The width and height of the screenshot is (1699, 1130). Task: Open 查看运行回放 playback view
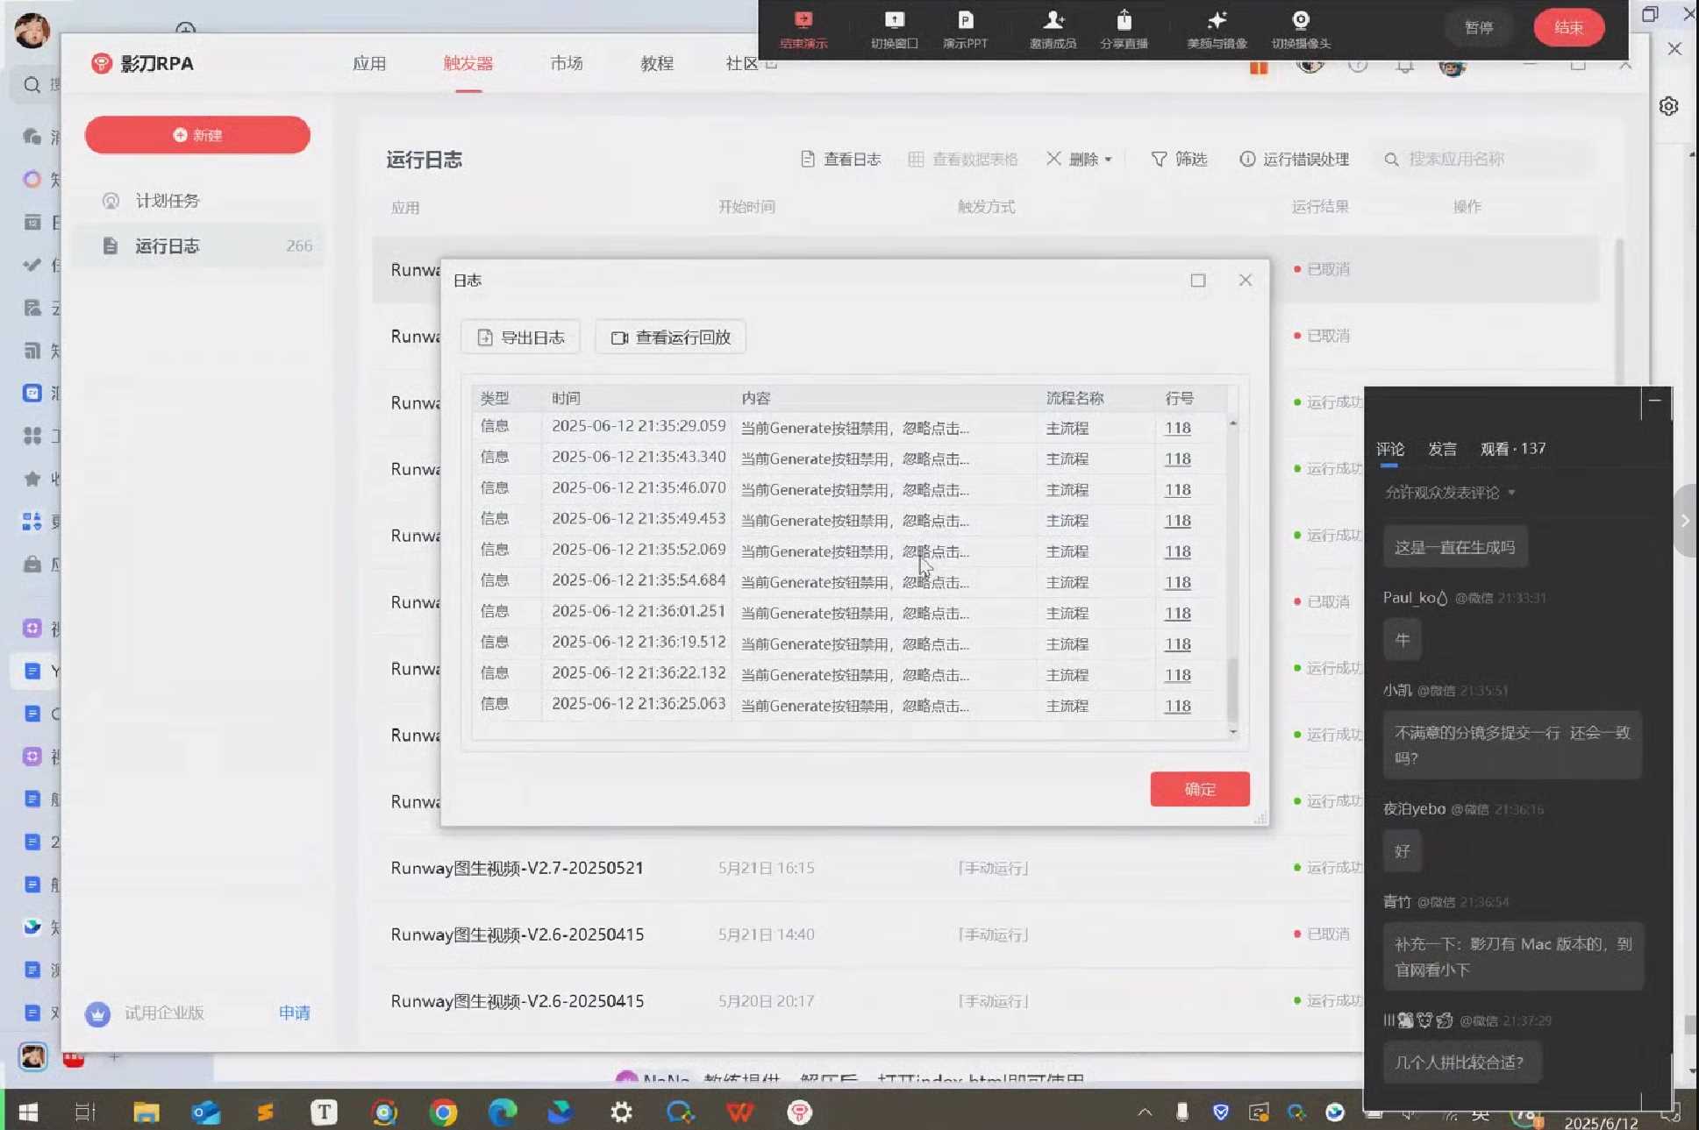670,337
